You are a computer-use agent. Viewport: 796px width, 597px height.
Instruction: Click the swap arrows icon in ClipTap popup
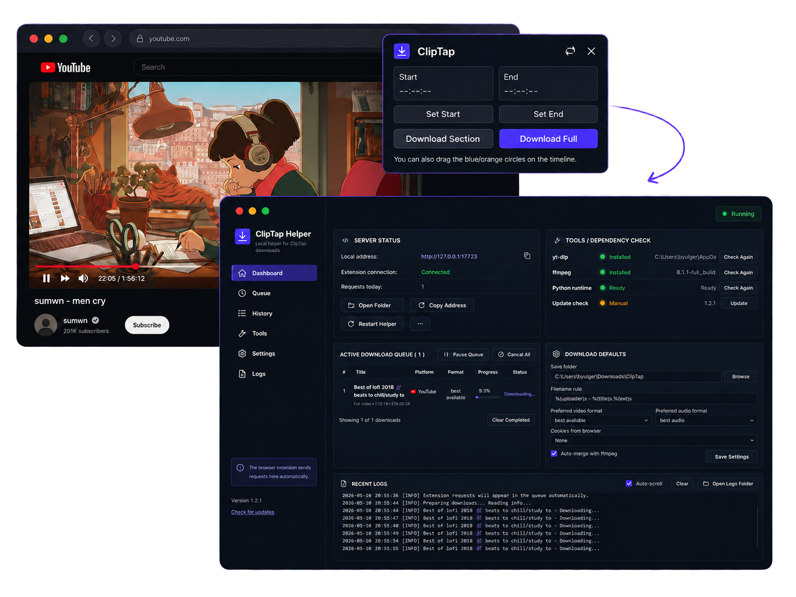tap(570, 51)
